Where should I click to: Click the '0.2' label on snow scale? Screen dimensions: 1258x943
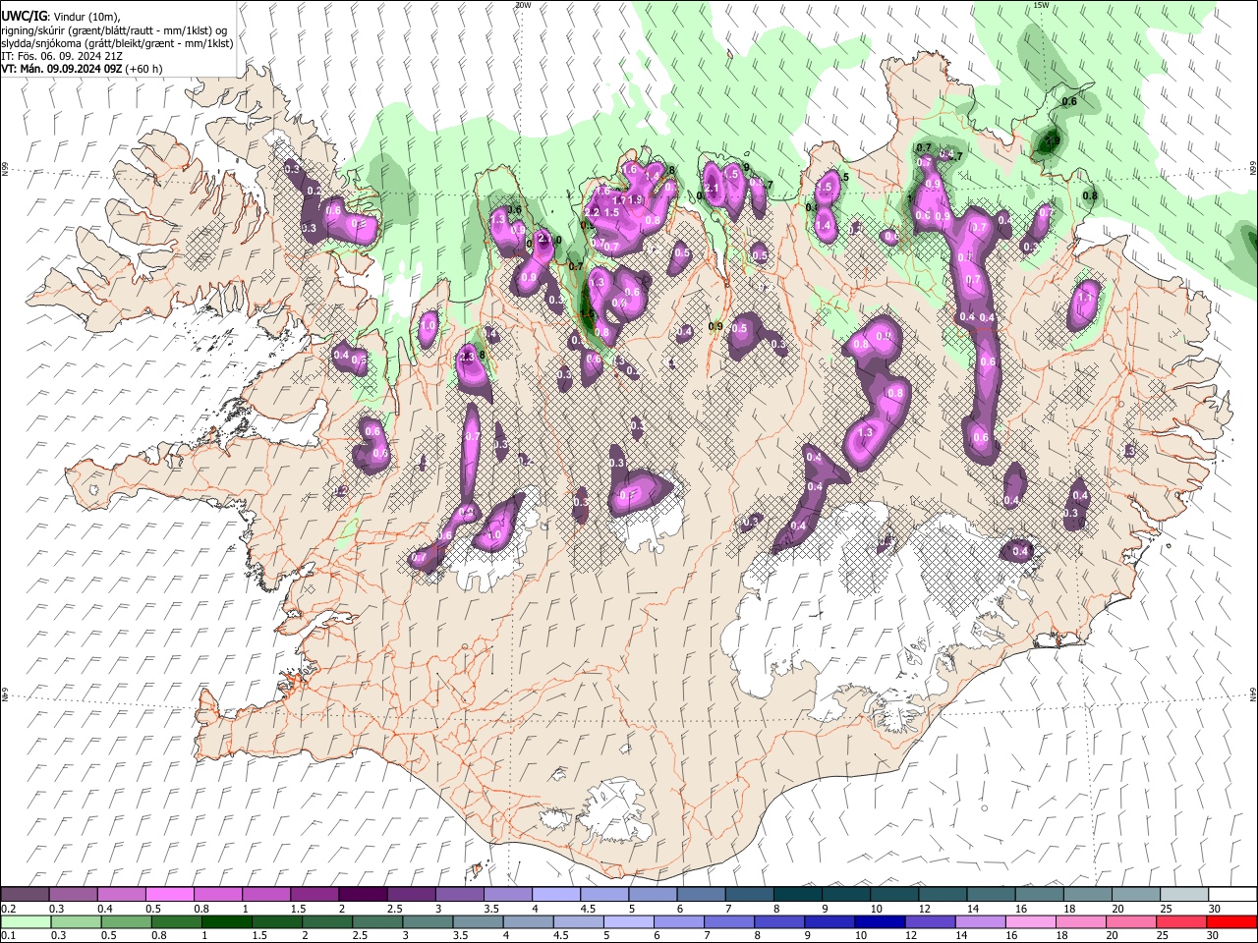click(x=8, y=909)
